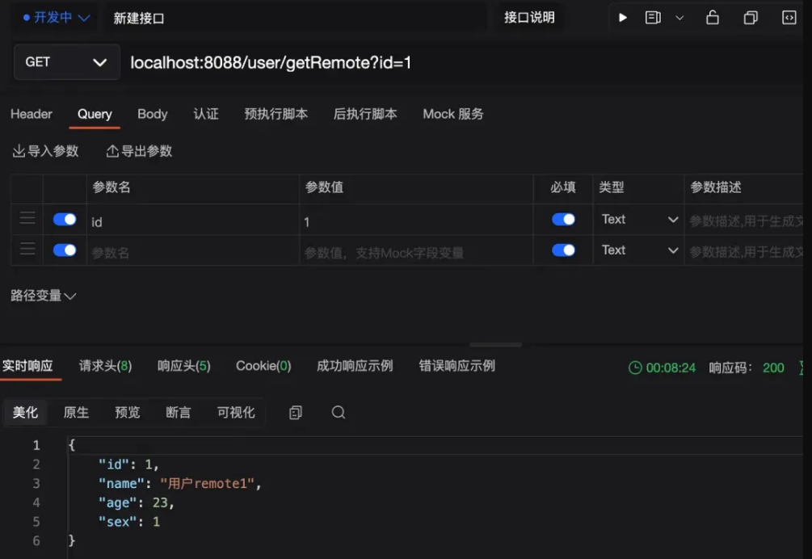This screenshot has height=559, width=812.
Task: Open the 预执行脚本 tab
Action: coord(276,114)
